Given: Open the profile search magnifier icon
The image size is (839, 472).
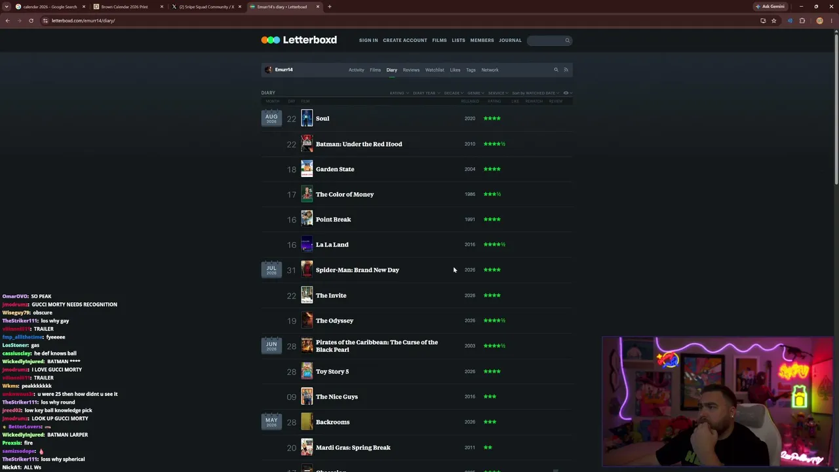Looking at the screenshot, I should click(556, 69).
